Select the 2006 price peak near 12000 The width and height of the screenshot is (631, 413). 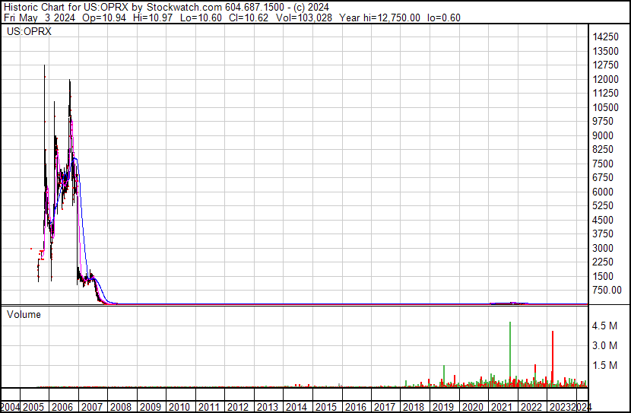[70, 81]
